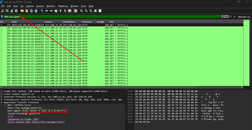The width and height of the screenshot is (252, 130).
Task: Start capturing packets with the shark fin icon
Action: [x=2, y=11]
